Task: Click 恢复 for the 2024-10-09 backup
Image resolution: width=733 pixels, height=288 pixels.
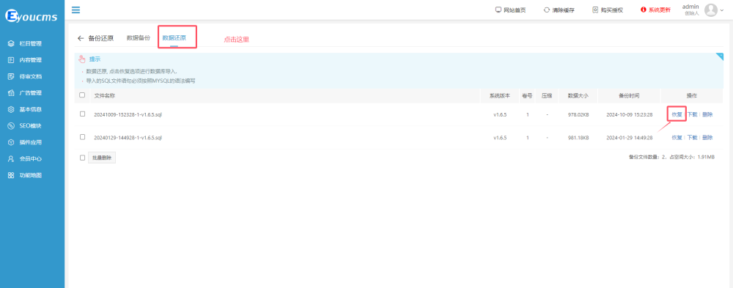Action: point(677,114)
